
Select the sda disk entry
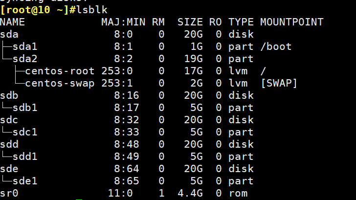(x=9, y=34)
